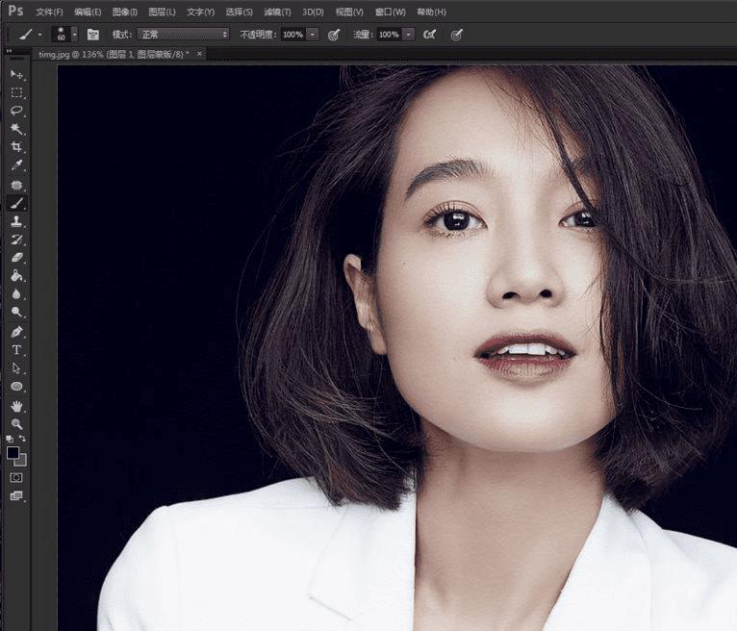This screenshot has width=737, height=631.
Task: Select the Rectangular Marquee tool
Action: tap(16, 92)
